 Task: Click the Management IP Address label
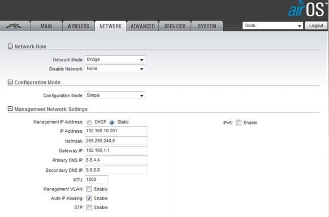58,122
